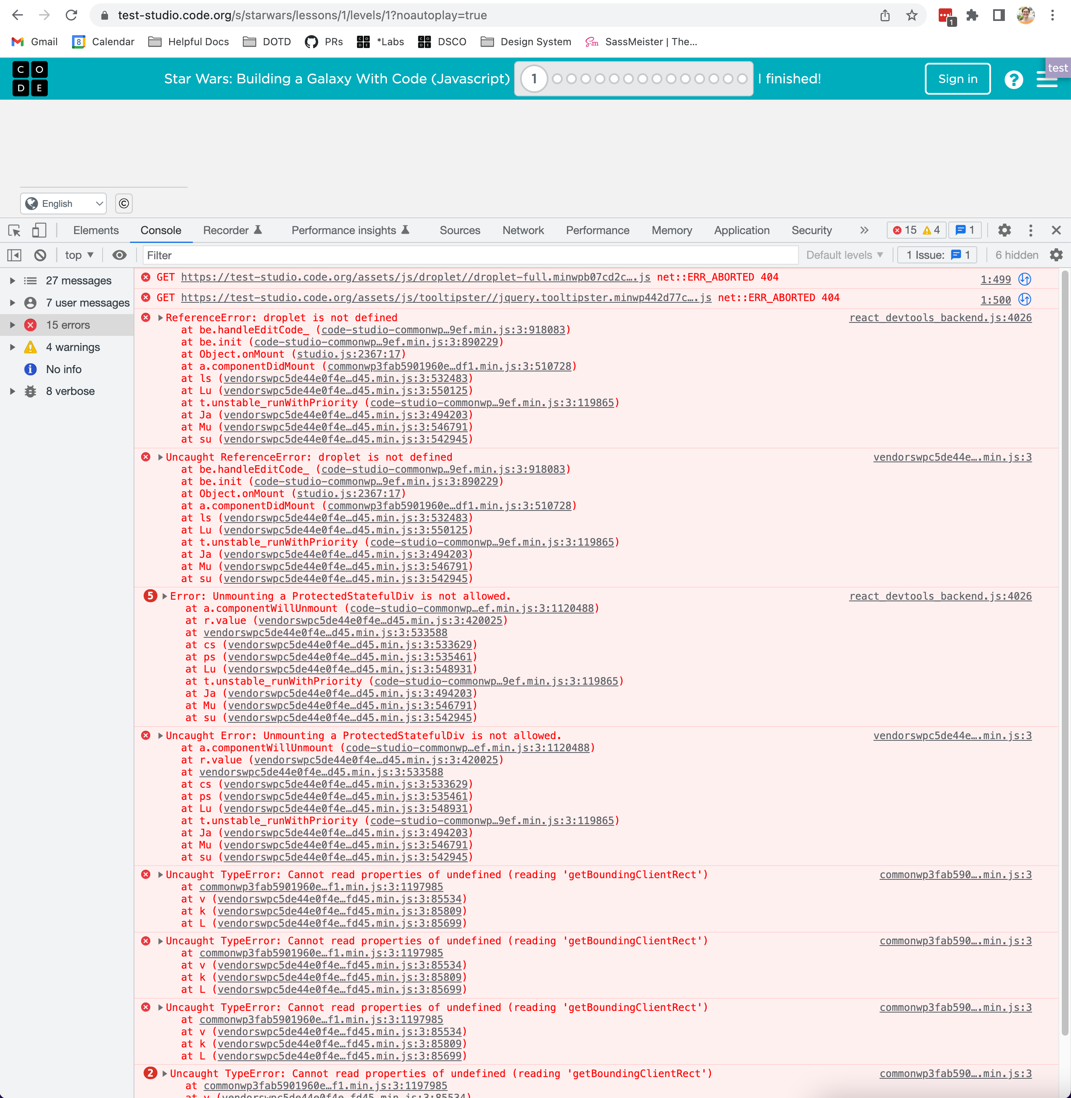Screen dimensions: 1071x1098
Task: Open the Memory tab
Action: pos(672,230)
